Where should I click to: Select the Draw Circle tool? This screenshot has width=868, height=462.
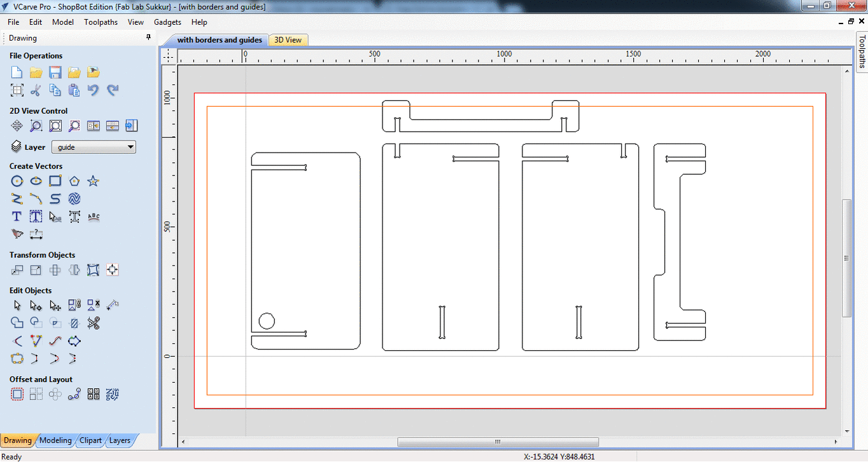(x=17, y=181)
